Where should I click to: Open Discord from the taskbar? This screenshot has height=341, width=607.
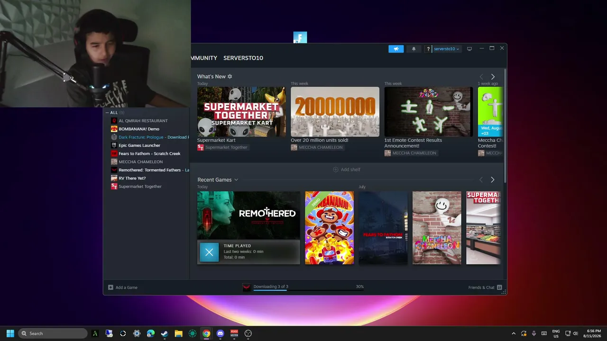[x=220, y=333]
